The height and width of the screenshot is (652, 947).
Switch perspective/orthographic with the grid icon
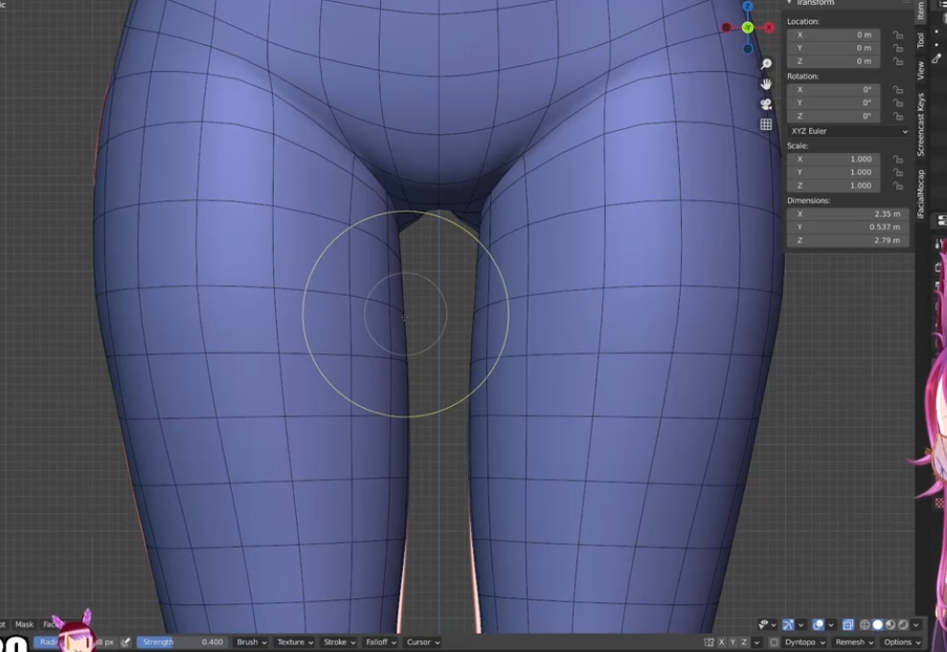(766, 124)
